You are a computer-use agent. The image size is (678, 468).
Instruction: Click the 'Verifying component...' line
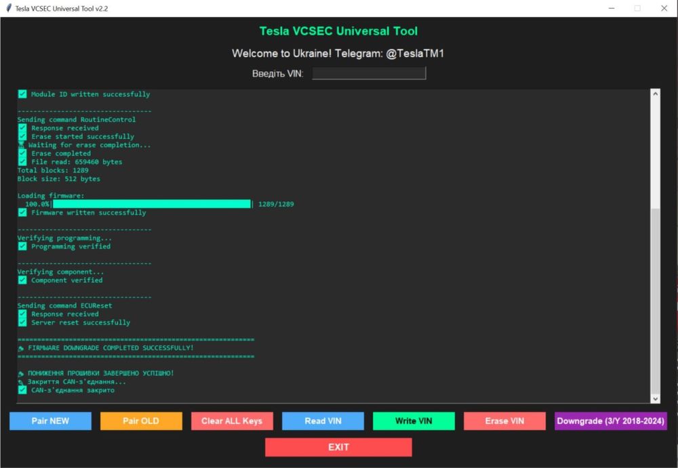click(x=60, y=272)
